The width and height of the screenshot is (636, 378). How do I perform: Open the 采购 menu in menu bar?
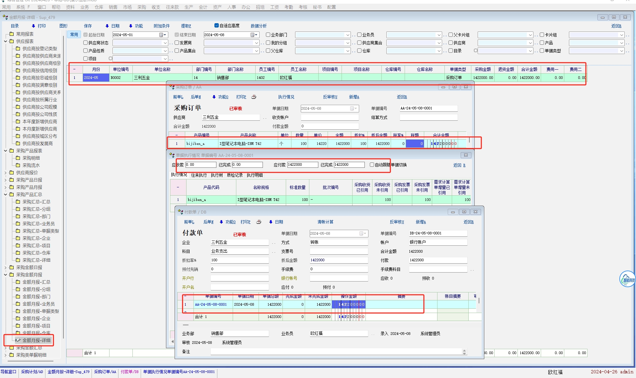(x=141, y=7)
